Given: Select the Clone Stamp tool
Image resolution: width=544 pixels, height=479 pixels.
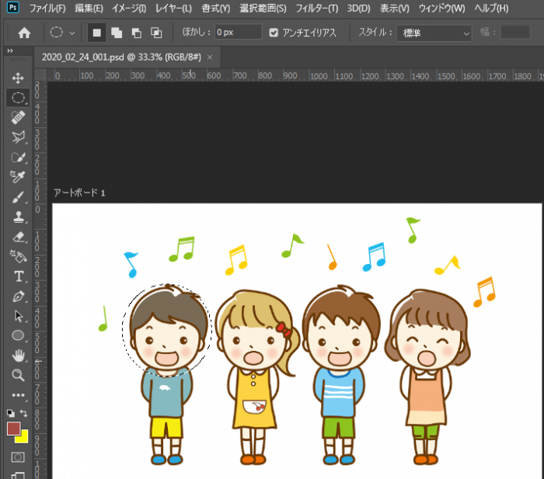Looking at the screenshot, I should [18, 217].
